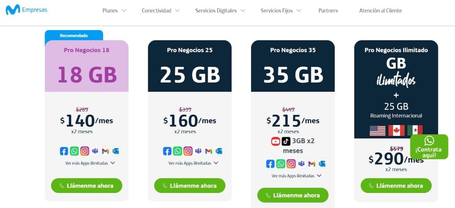Click TikTok icon in Pro Negocios 35

[286, 141]
